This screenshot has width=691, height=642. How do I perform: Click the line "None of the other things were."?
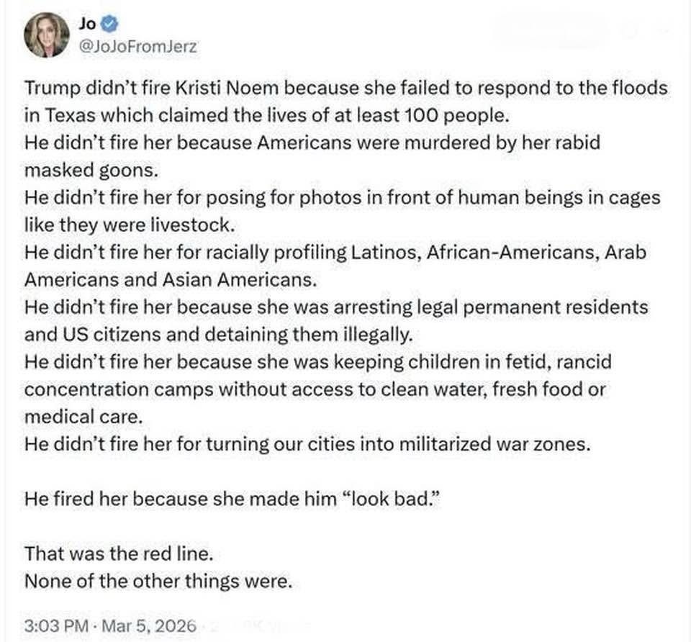coord(158,582)
